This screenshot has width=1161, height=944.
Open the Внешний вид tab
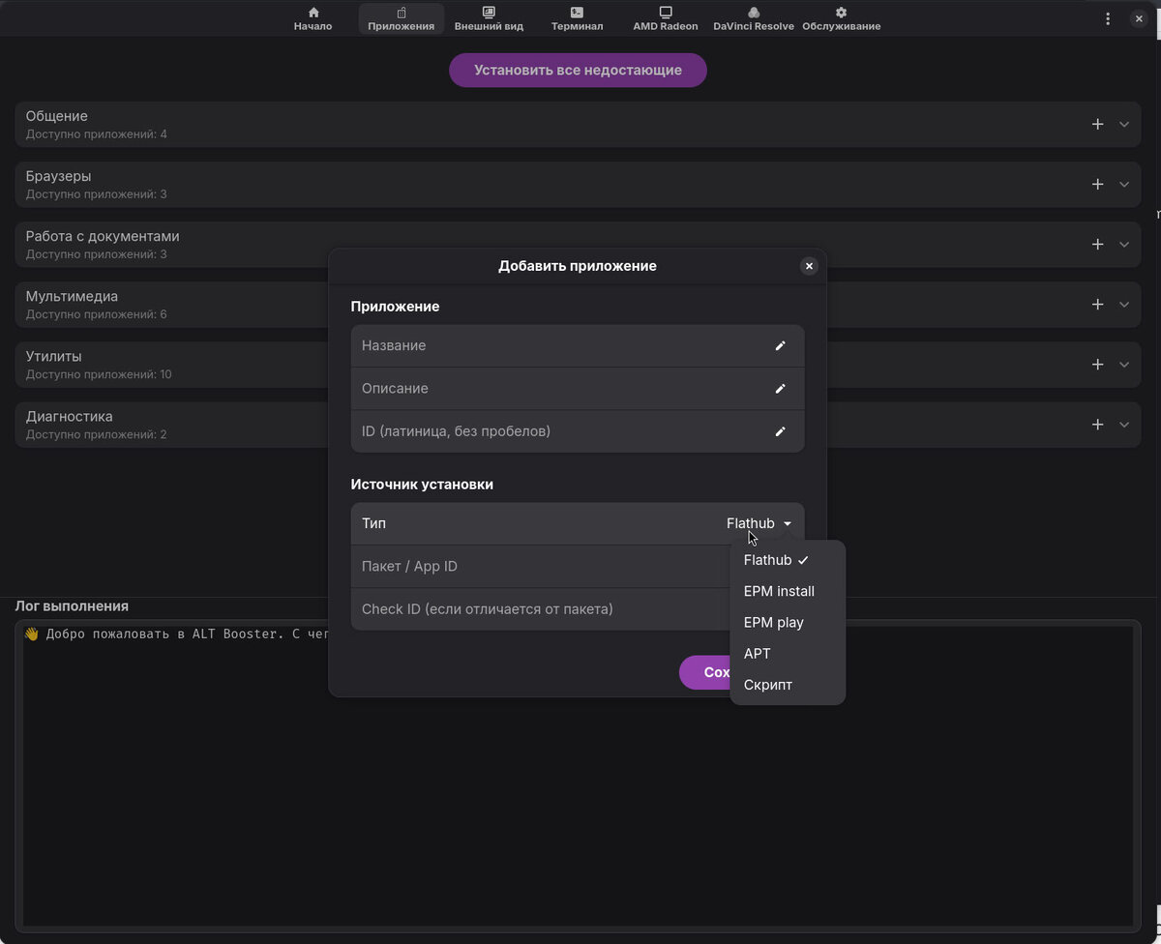point(489,18)
